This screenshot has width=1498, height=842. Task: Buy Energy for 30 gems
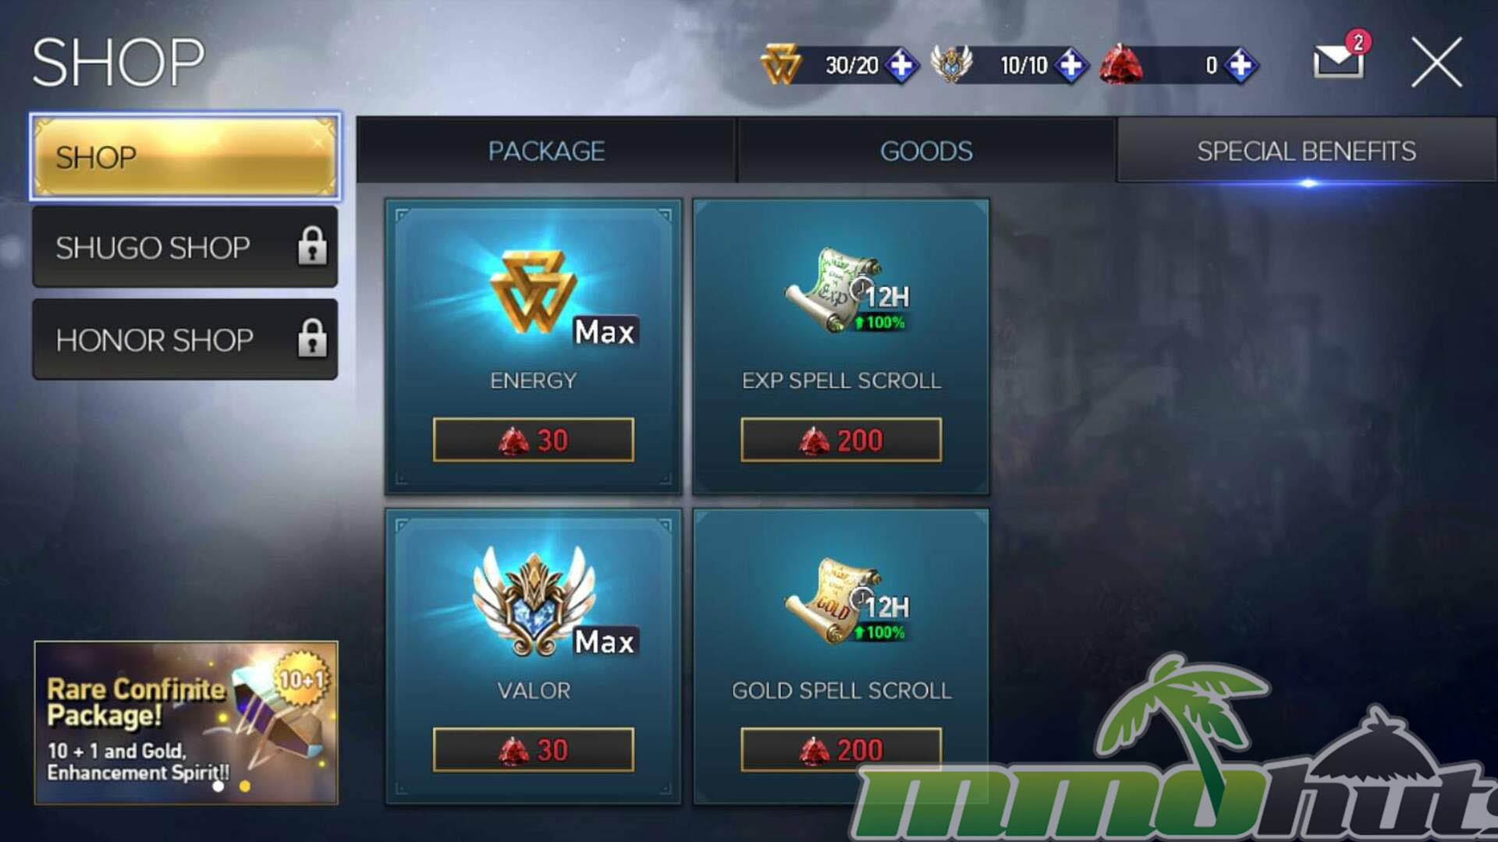click(x=533, y=440)
